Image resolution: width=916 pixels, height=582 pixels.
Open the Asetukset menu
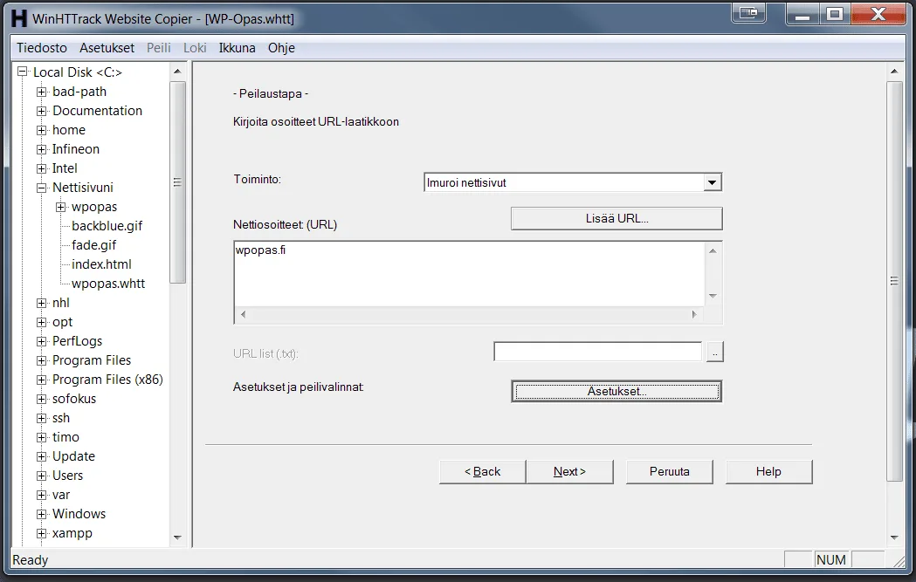[107, 48]
